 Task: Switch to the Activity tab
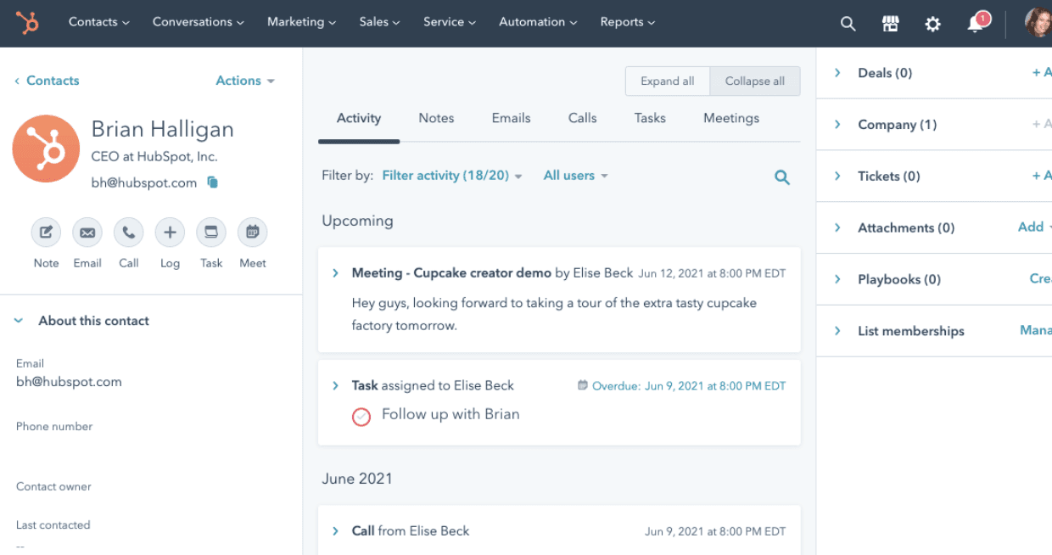point(359,119)
